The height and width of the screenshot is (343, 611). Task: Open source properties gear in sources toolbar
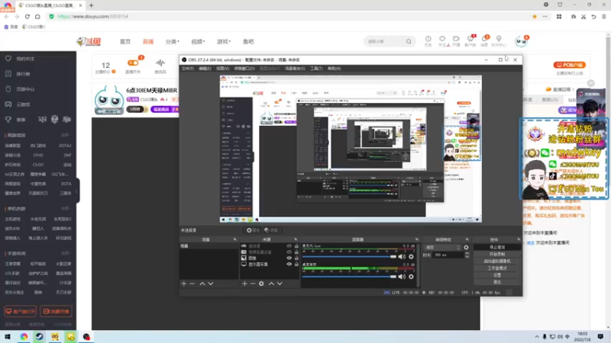pyautogui.click(x=261, y=284)
